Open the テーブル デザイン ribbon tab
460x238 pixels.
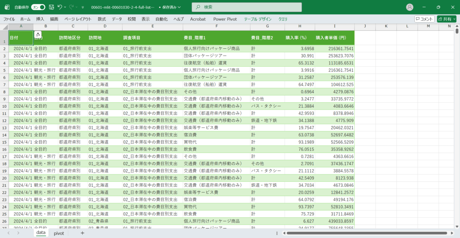258,19
